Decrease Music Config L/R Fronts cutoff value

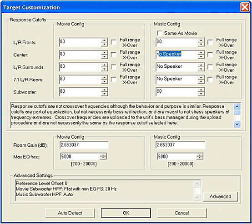point(201,44)
